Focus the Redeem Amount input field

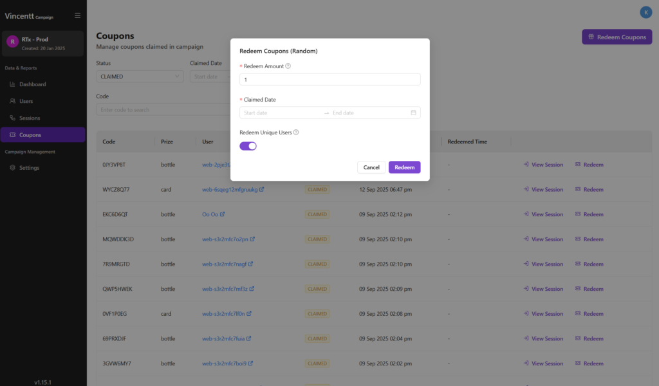click(329, 79)
